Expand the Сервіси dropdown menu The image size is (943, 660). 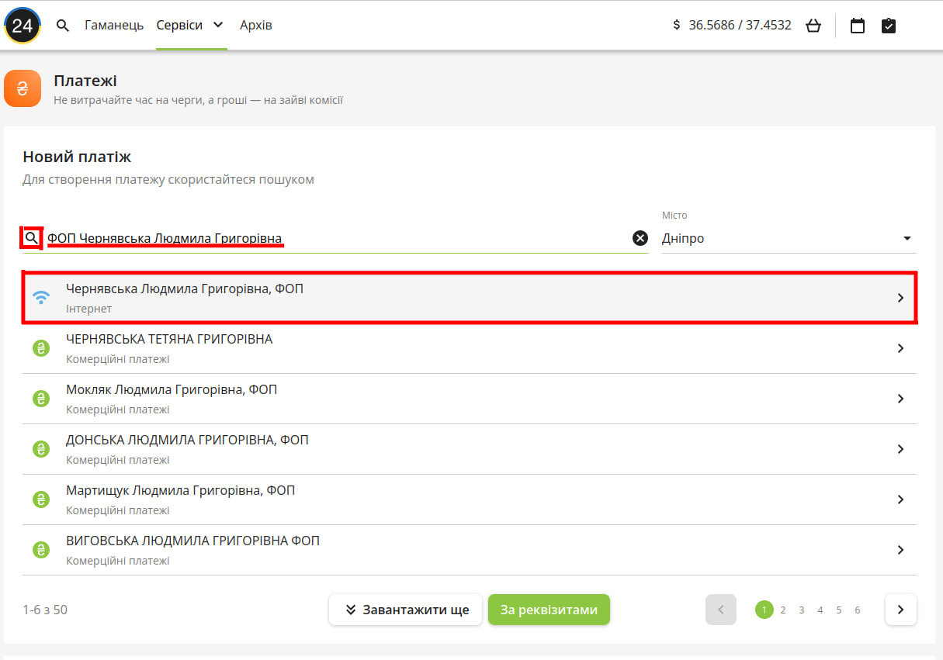pyautogui.click(x=190, y=26)
